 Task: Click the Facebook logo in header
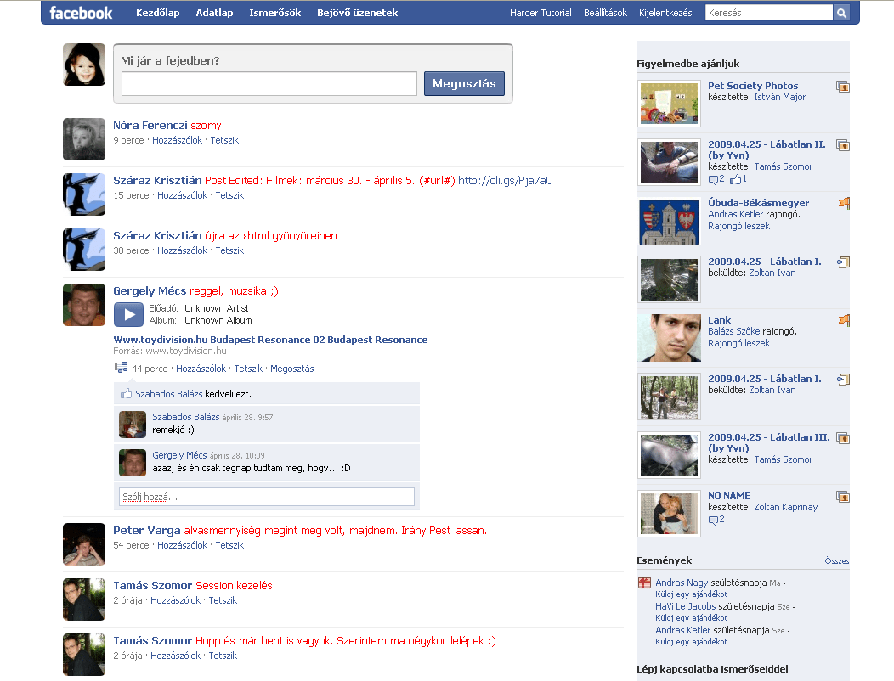81,13
